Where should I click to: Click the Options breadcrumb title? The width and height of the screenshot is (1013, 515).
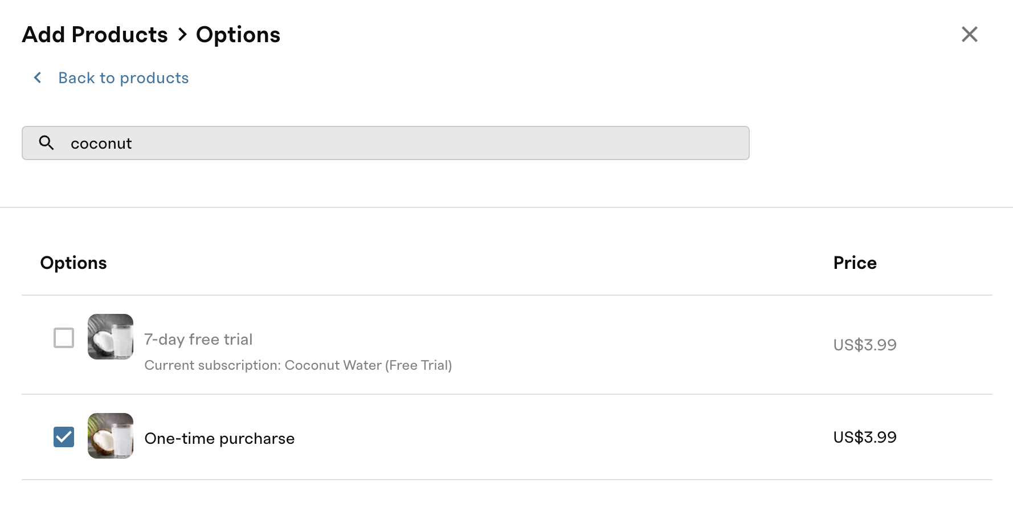[x=238, y=35]
